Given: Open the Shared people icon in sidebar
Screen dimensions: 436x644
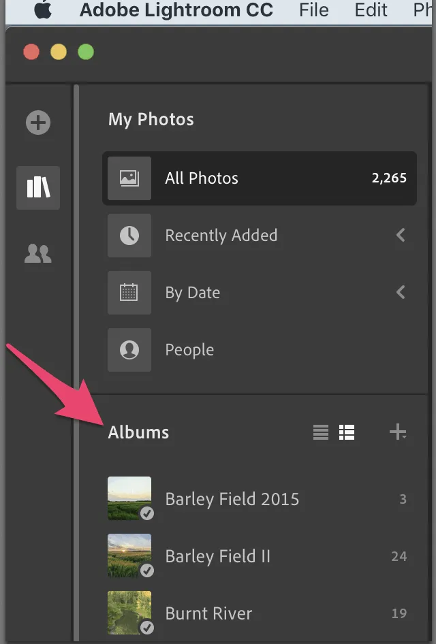Looking at the screenshot, I should [x=37, y=253].
